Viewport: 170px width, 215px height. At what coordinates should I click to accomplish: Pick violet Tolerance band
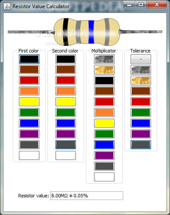pyautogui.click(x=141, y=134)
